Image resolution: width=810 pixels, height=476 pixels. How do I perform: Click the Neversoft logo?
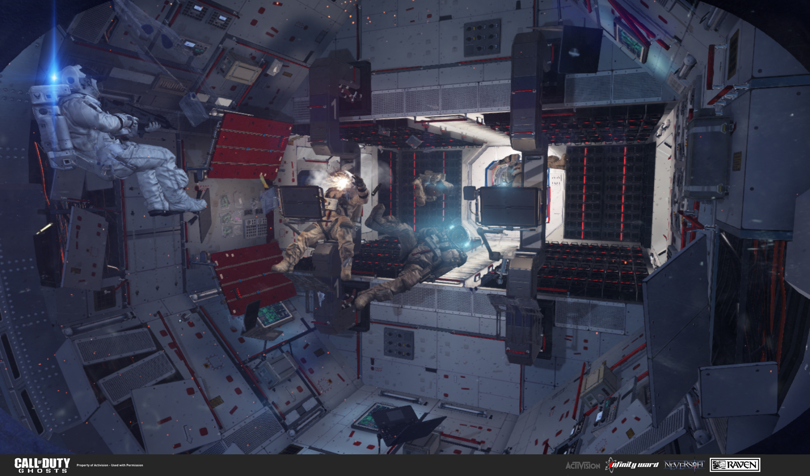click(684, 464)
